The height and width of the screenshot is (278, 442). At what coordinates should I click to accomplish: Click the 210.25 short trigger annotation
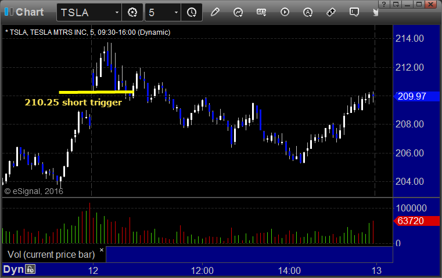click(x=73, y=103)
